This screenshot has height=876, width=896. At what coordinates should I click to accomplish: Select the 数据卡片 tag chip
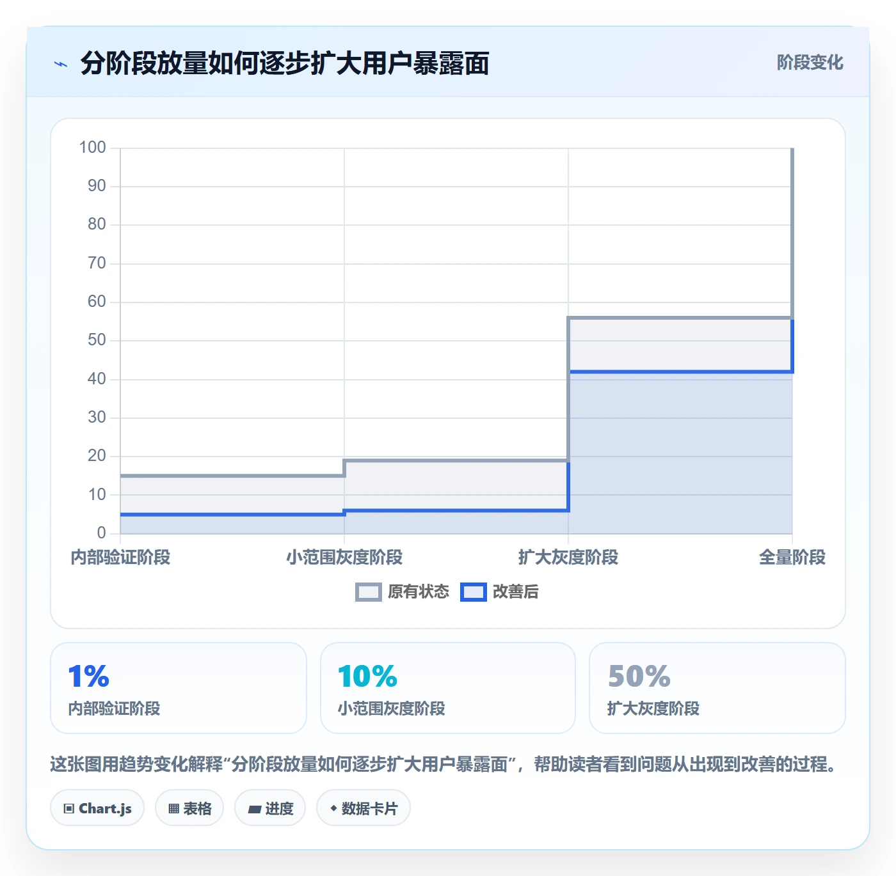(364, 808)
